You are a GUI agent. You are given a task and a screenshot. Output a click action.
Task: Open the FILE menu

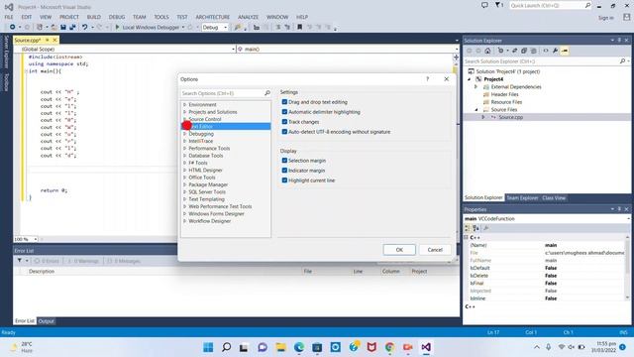(x=9, y=17)
